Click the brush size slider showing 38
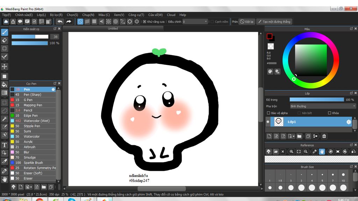This screenshot has width=358, height=201. [x=30, y=37]
